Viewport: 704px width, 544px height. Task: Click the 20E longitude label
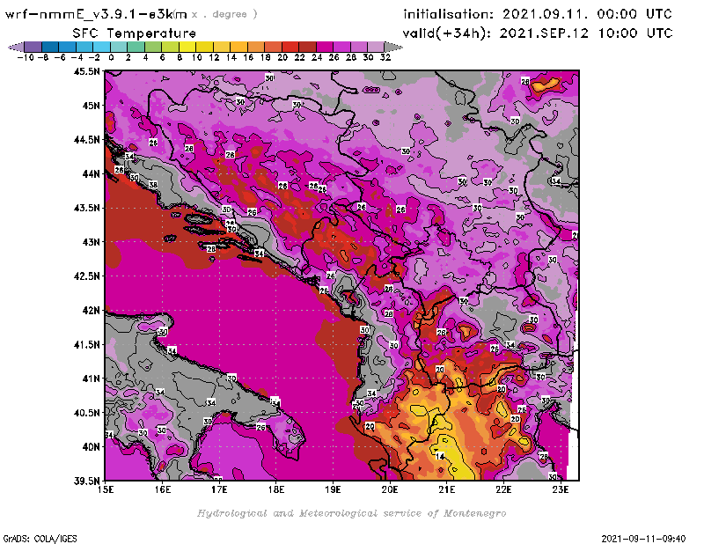390,489
